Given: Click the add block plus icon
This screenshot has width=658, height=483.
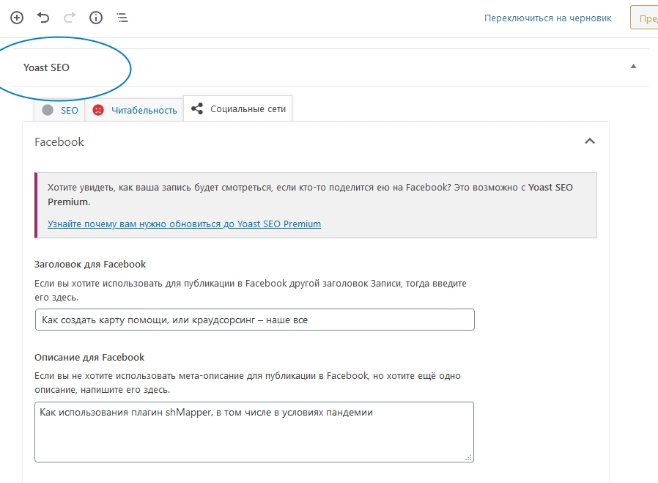Looking at the screenshot, I should tap(17, 18).
